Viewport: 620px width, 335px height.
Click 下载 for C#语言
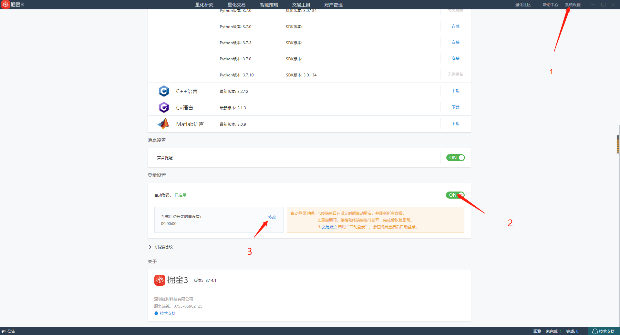tap(455, 107)
